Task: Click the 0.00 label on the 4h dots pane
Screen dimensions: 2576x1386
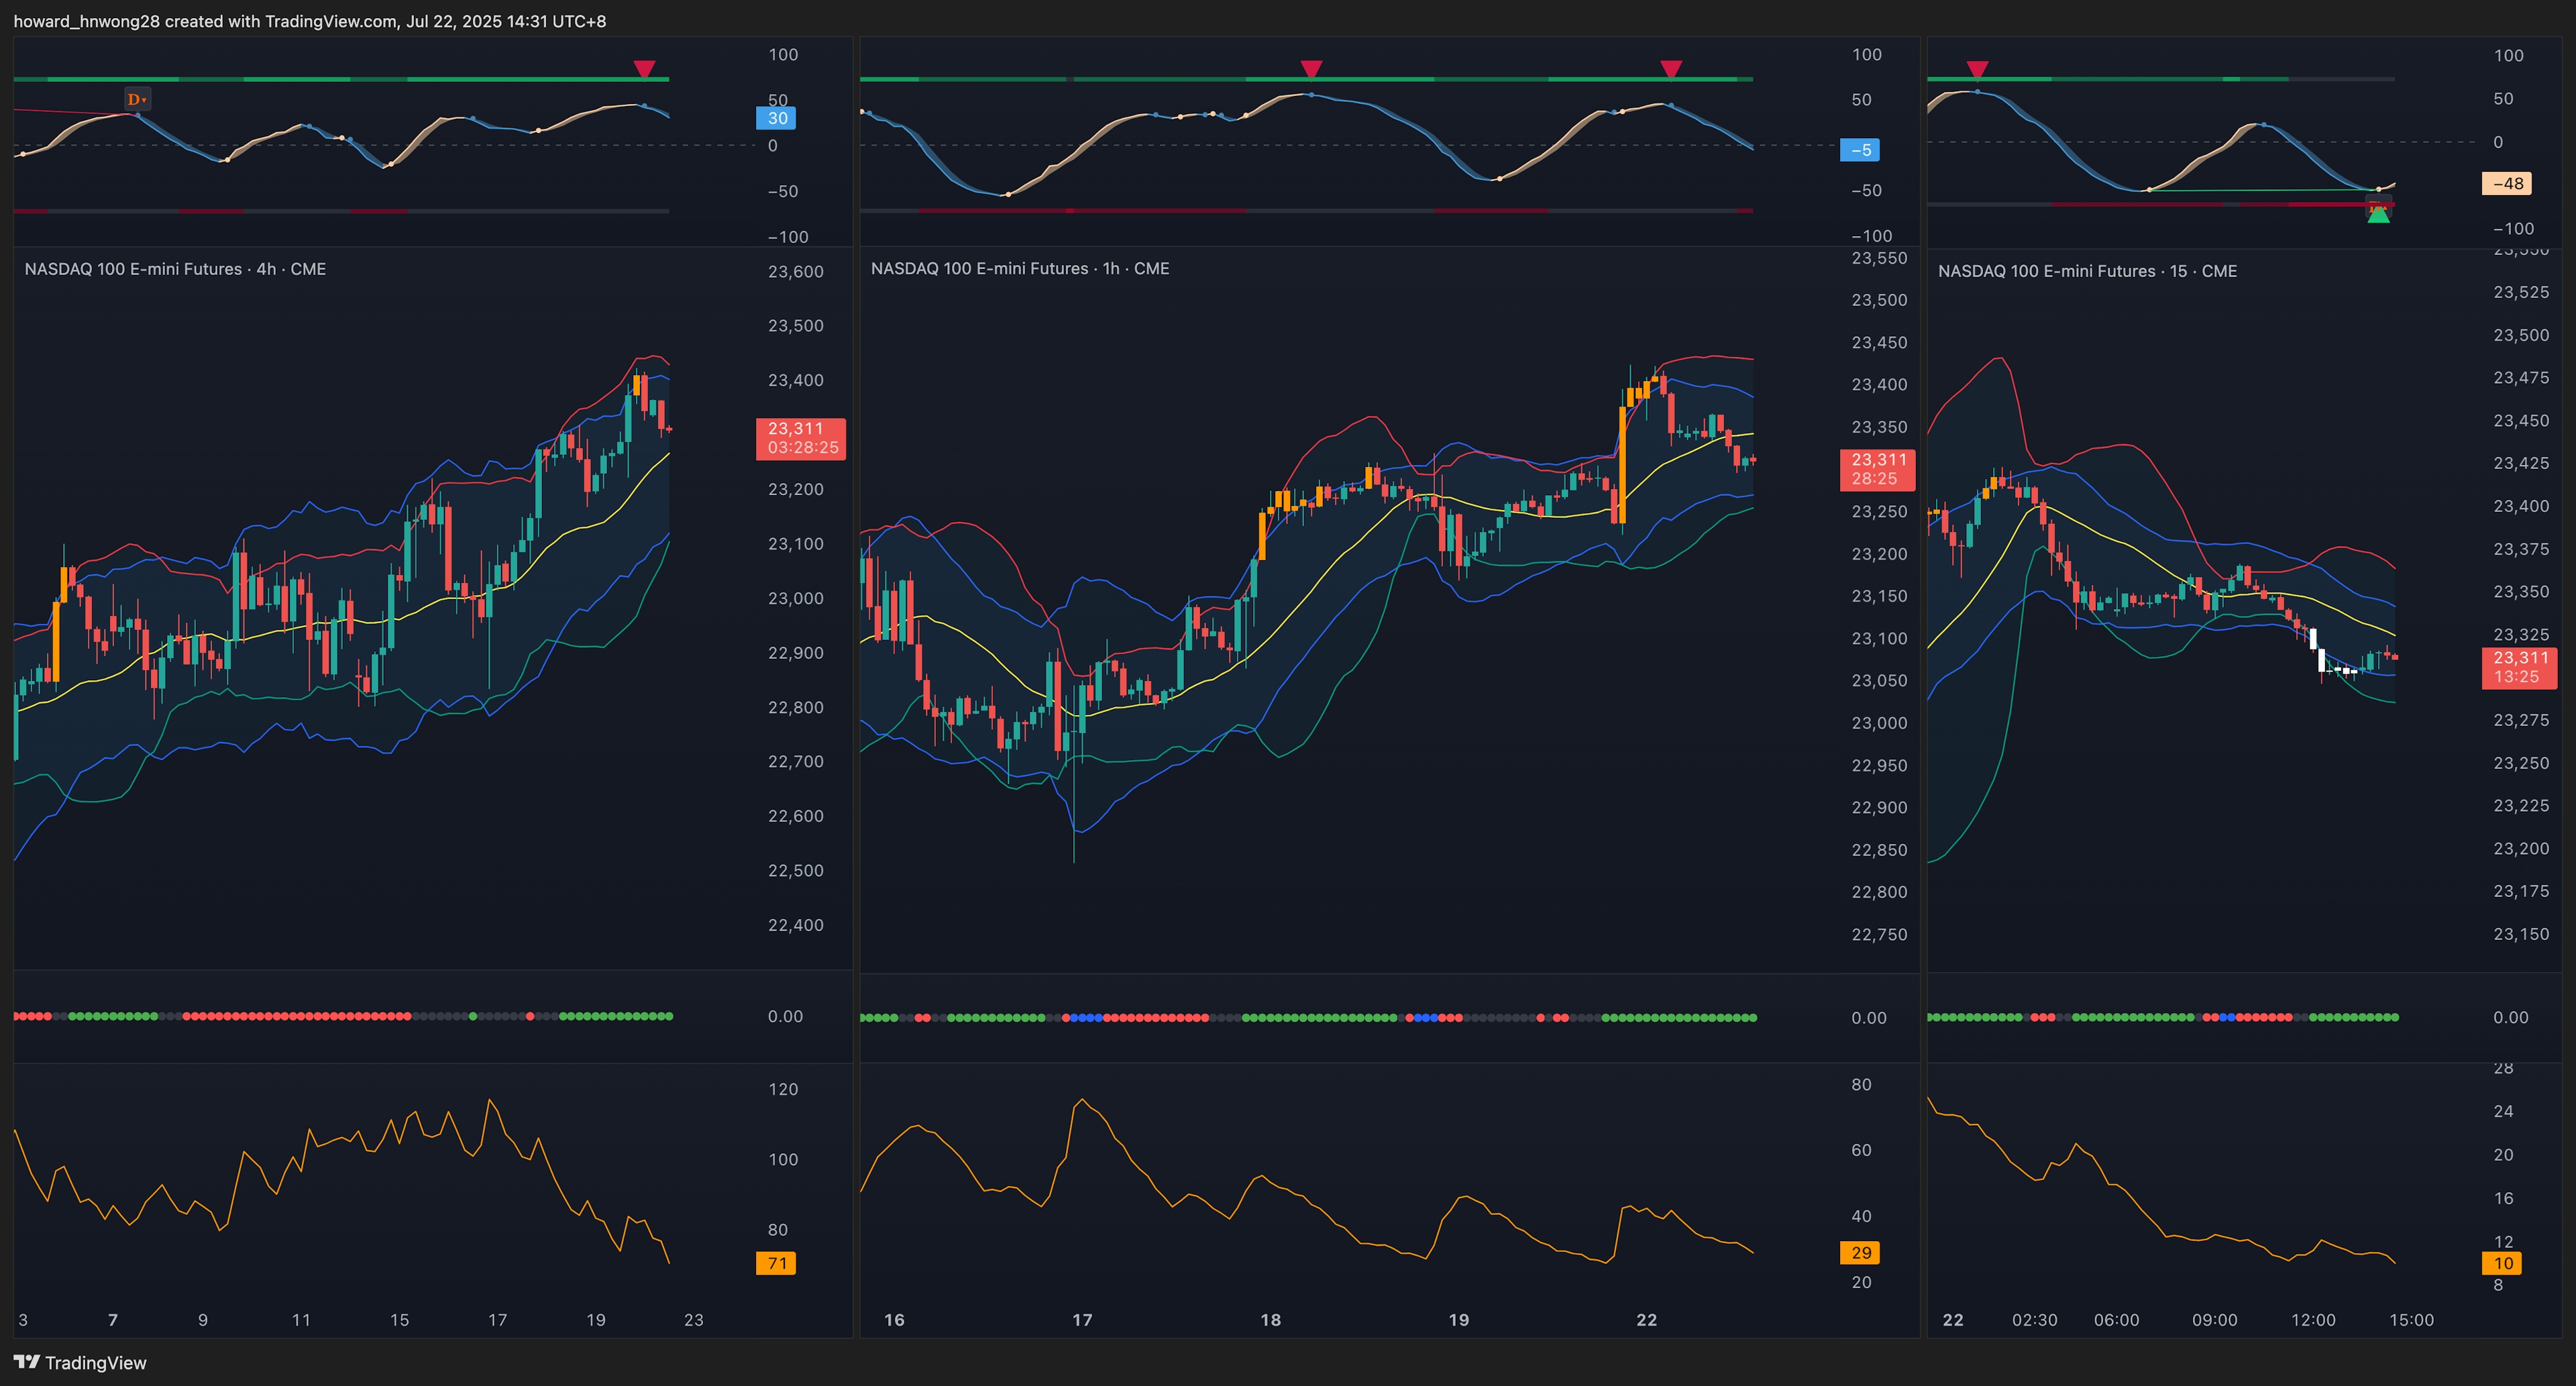Action: click(785, 1017)
